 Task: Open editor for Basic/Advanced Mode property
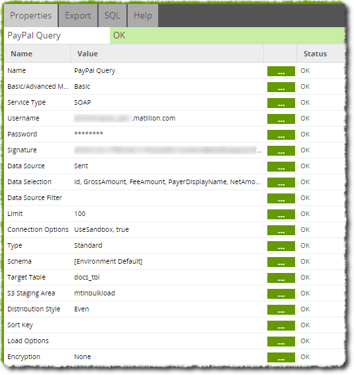point(281,87)
